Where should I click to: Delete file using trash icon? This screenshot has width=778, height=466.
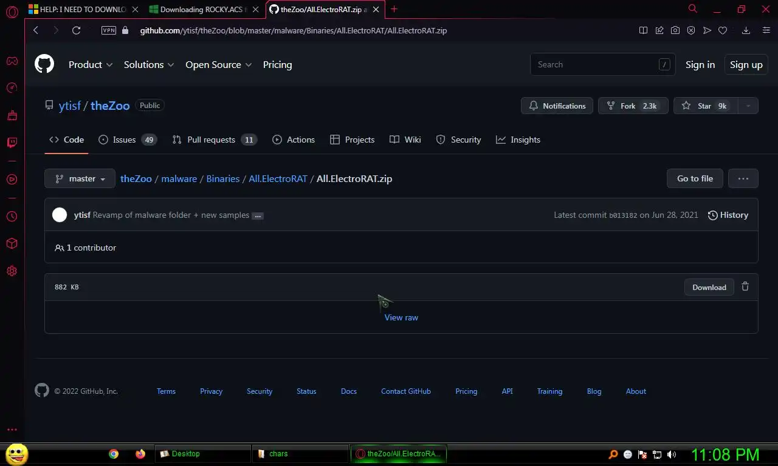745,287
